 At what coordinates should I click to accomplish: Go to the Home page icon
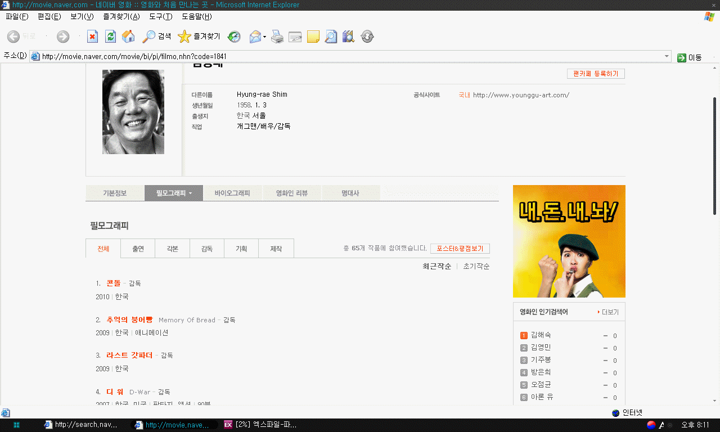(128, 37)
